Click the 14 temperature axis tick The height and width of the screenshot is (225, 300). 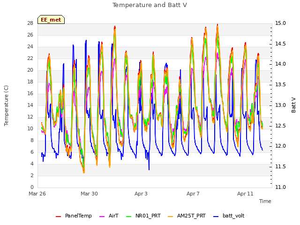(x=30, y=105)
